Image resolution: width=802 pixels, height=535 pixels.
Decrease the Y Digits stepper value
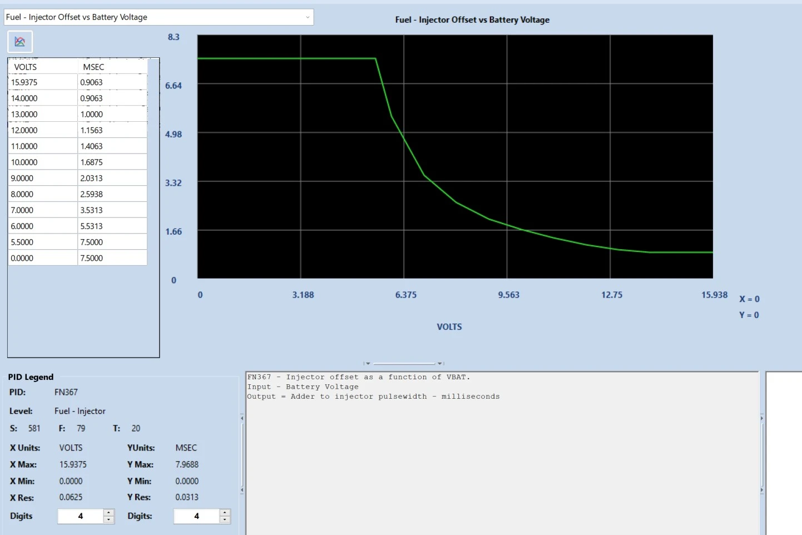click(x=225, y=520)
